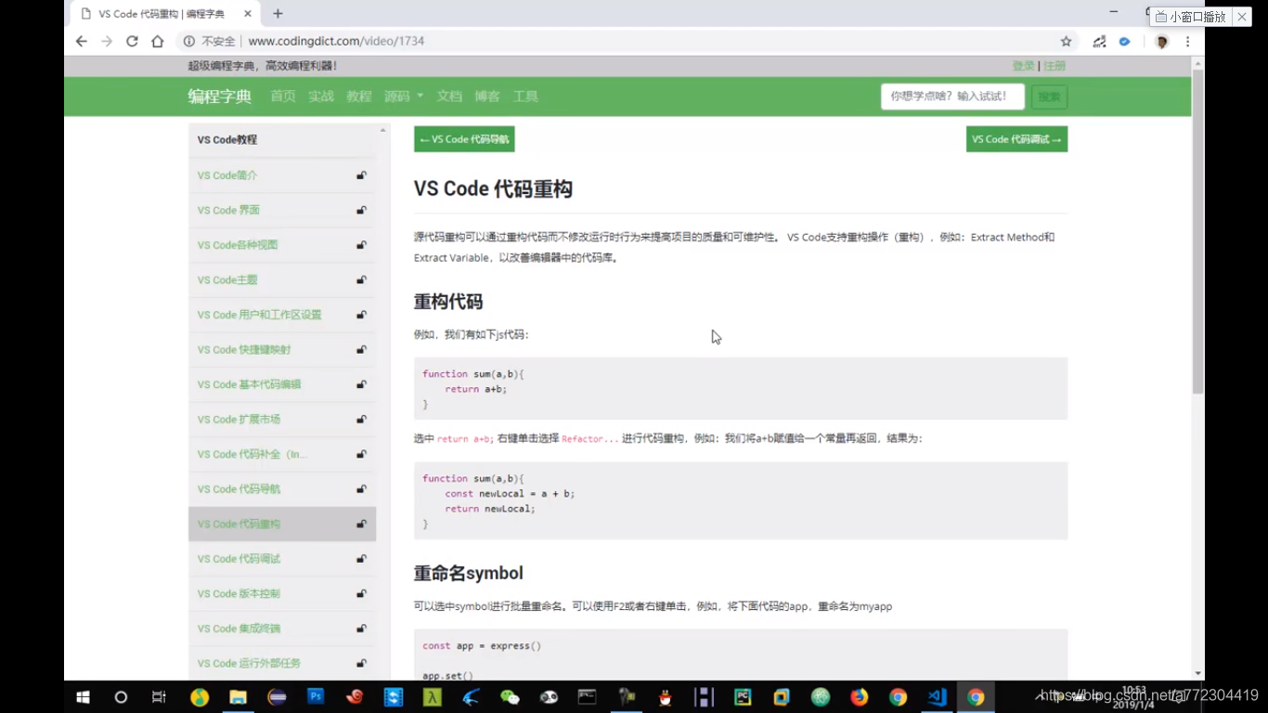Open Visual Studio Code from the taskbar
The width and height of the screenshot is (1268, 713).
pos(937,697)
